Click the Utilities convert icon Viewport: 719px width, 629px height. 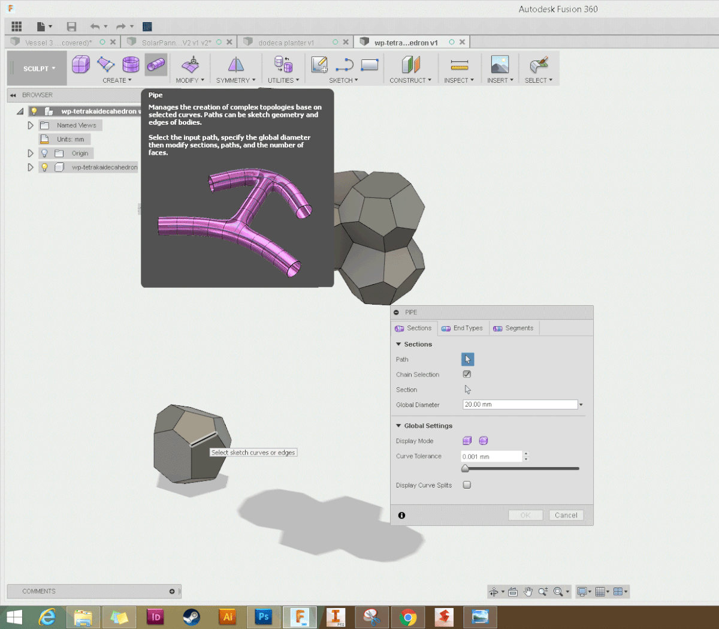283,64
